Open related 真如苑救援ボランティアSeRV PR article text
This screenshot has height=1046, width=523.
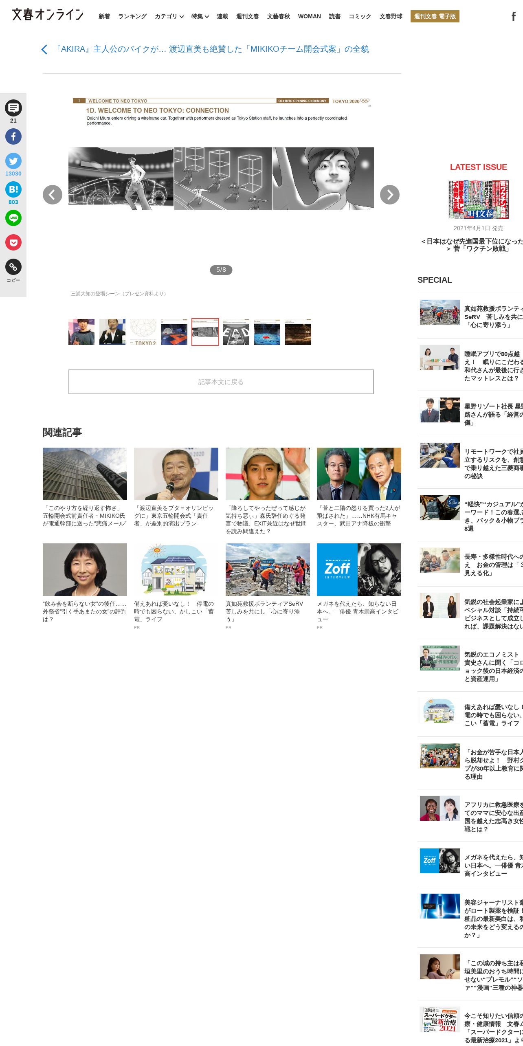[268, 611]
